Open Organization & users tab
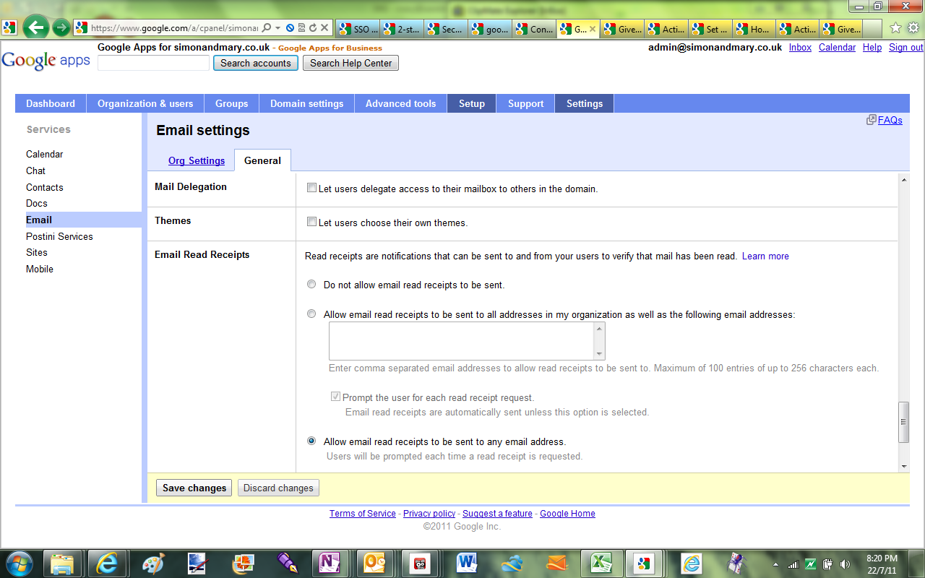 (x=145, y=103)
